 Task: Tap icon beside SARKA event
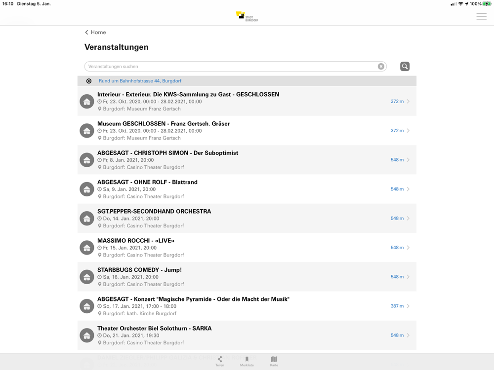pyautogui.click(x=87, y=335)
